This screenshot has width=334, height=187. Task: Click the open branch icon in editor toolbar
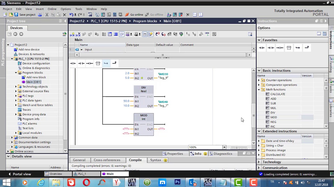tap(106, 63)
